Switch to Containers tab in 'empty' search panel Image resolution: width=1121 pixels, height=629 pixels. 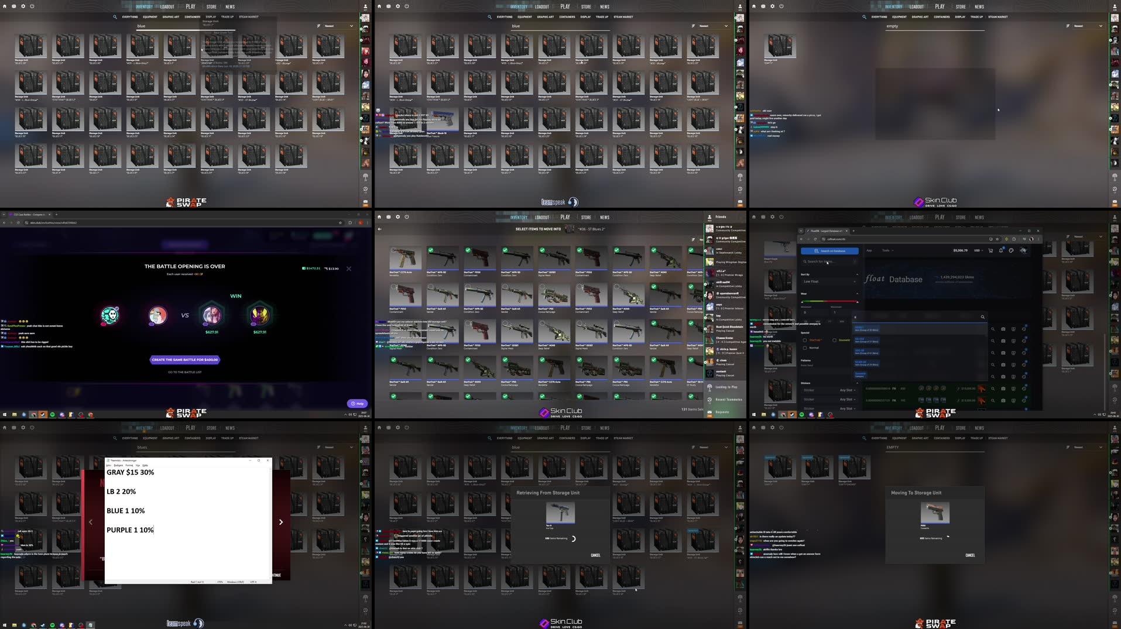point(941,17)
